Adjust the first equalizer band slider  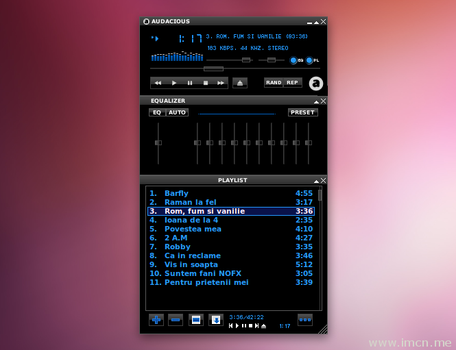coord(197,143)
